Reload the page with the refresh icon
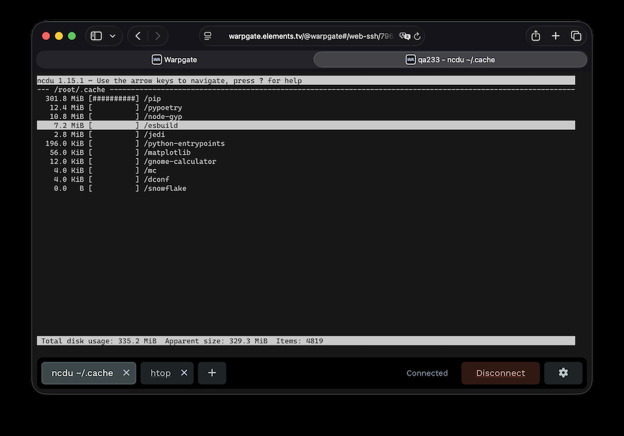The height and width of the screenshot is (436, 624). (417, 36)
